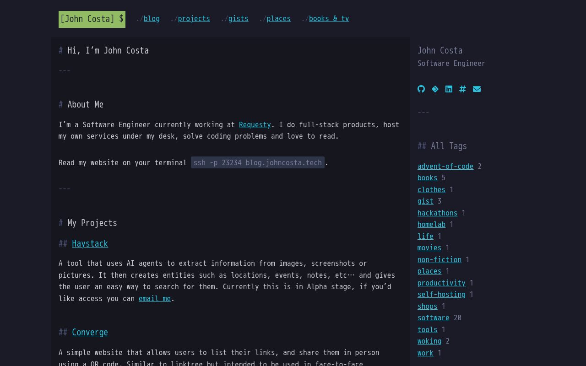Open the clothes tag
Image resolution: width=586 pixels, height=366 pixels.
(x=431, y=190)
